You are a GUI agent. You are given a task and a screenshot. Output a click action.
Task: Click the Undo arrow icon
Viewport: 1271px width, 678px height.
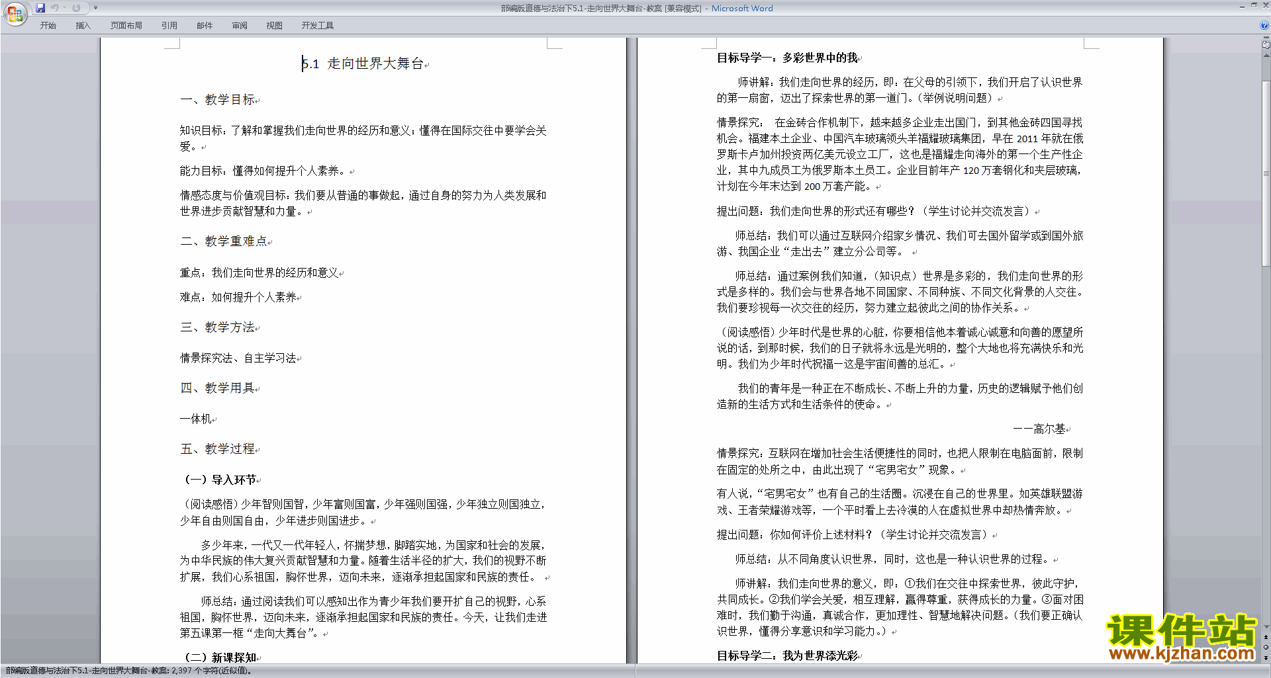coord(55,8)
